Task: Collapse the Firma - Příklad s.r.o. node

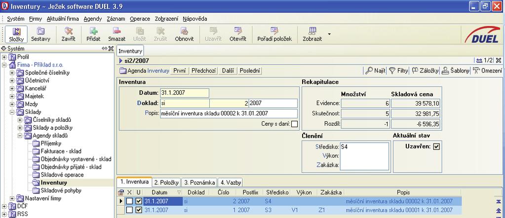Action: pyautogui.click(x=4, y=65)
